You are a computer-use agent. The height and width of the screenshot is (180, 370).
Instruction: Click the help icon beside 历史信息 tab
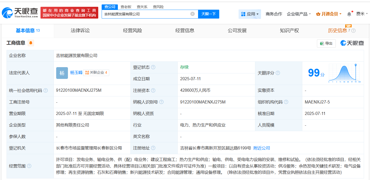click(x=354, y=31)
